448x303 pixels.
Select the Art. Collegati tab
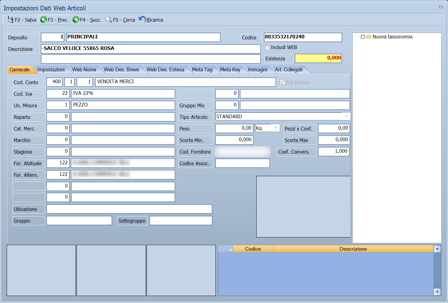pos(289,70)
